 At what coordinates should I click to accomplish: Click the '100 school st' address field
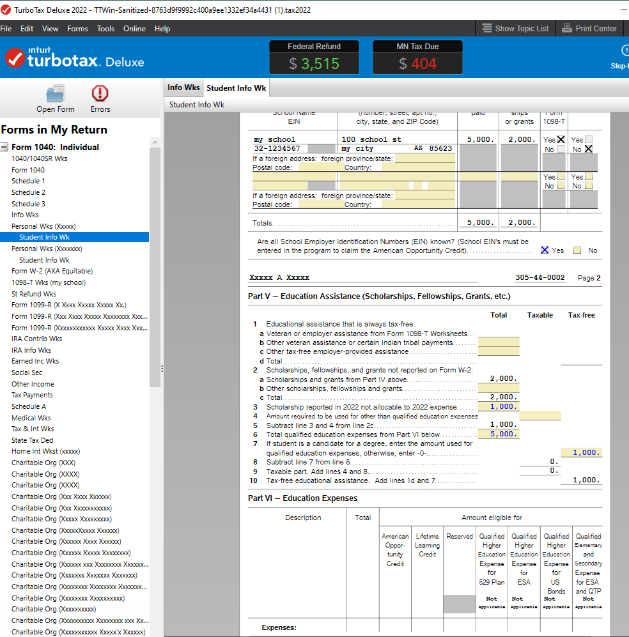coord(398,139)
